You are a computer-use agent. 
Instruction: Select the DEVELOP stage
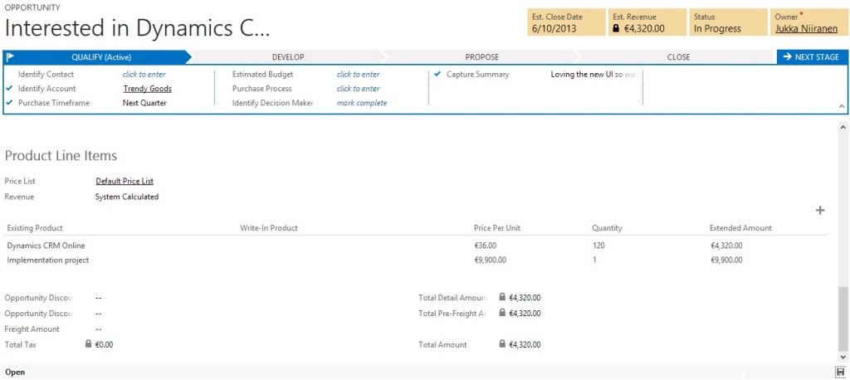pyautogui.click(x=288, y=57)
